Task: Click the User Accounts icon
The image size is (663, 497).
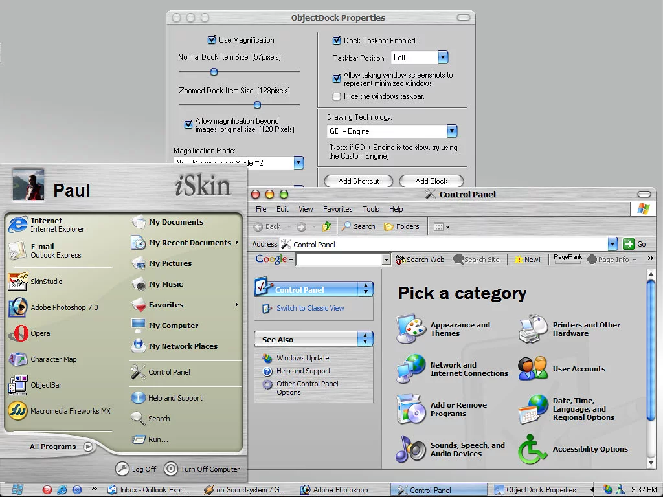Action: click(533, 369)
